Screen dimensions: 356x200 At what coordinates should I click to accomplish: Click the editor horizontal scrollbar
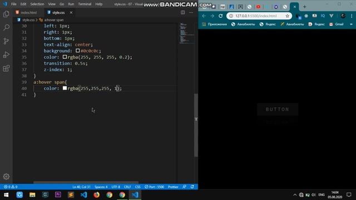coord(86,182)
